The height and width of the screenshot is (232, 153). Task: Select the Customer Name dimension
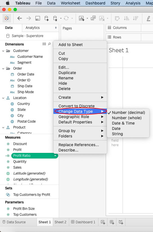(30, 57)
